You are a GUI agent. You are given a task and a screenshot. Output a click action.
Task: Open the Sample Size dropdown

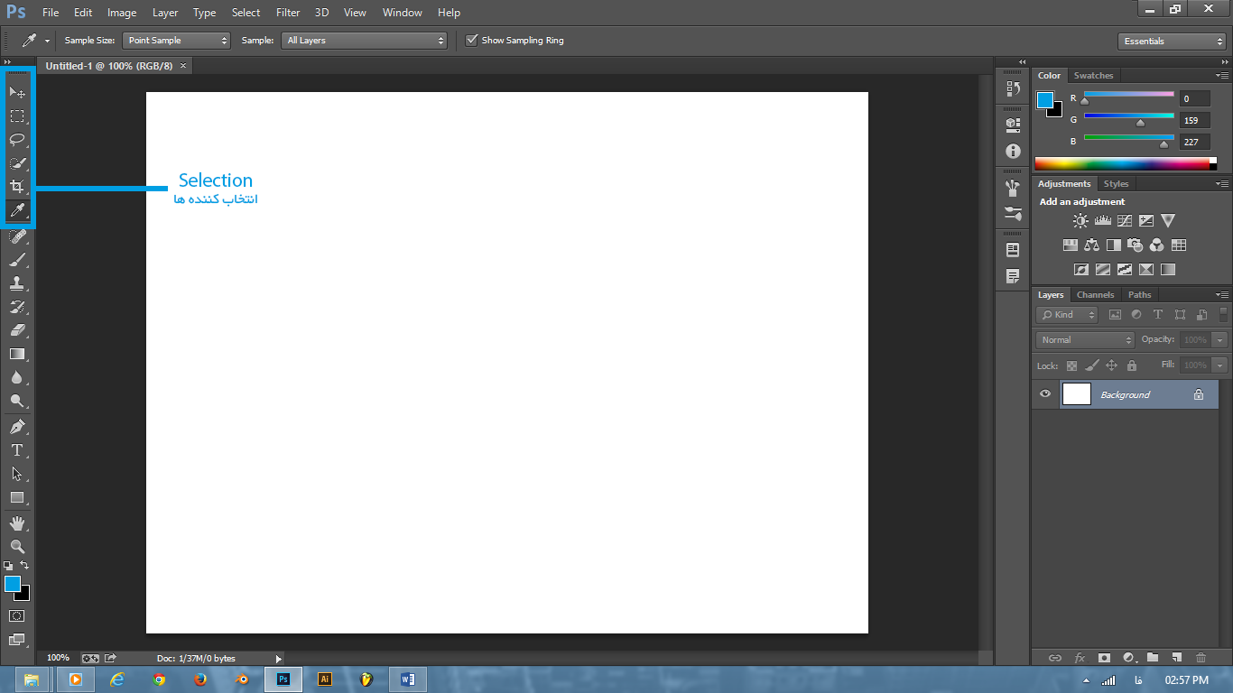[176, 40]
